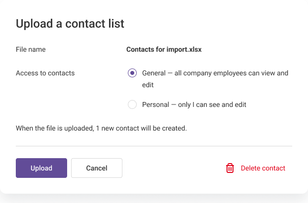Click the '.xlsx' extension in the file name

[192, 49]
